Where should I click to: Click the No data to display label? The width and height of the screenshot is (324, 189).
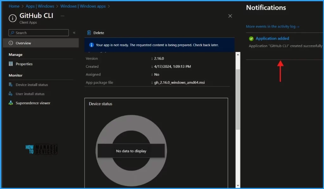tap(131, 151)
